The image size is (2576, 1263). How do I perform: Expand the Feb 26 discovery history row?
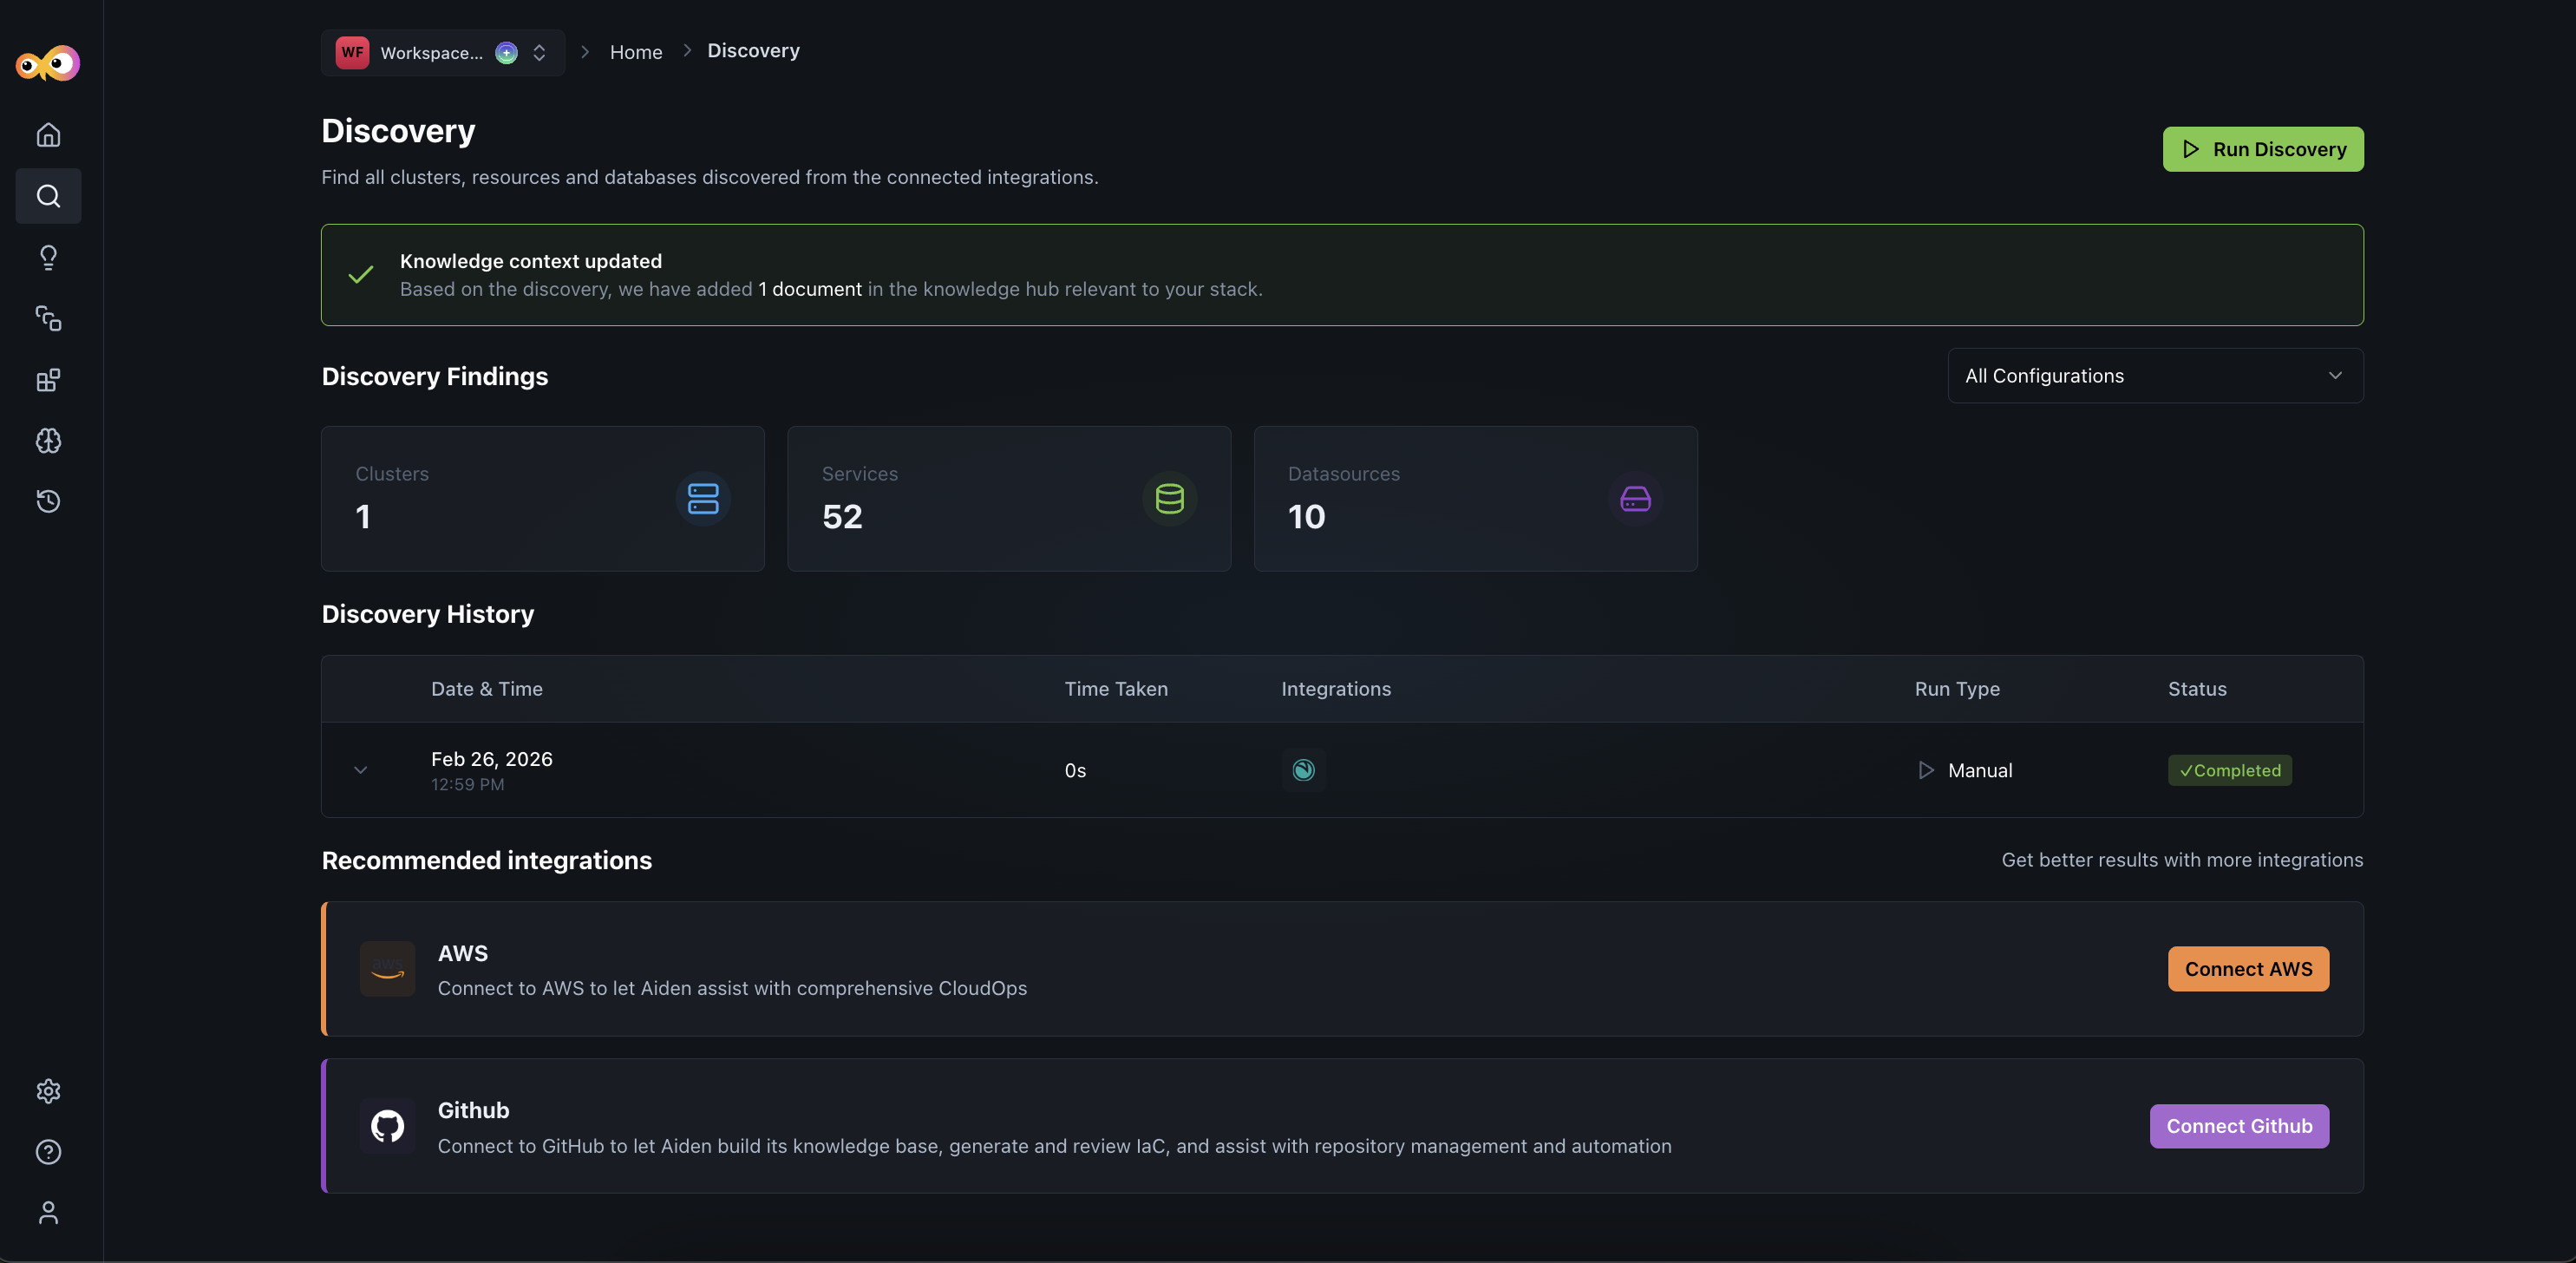click(360, 770)
